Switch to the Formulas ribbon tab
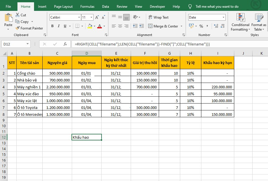268x181 pixels. [x=87, y=7]
